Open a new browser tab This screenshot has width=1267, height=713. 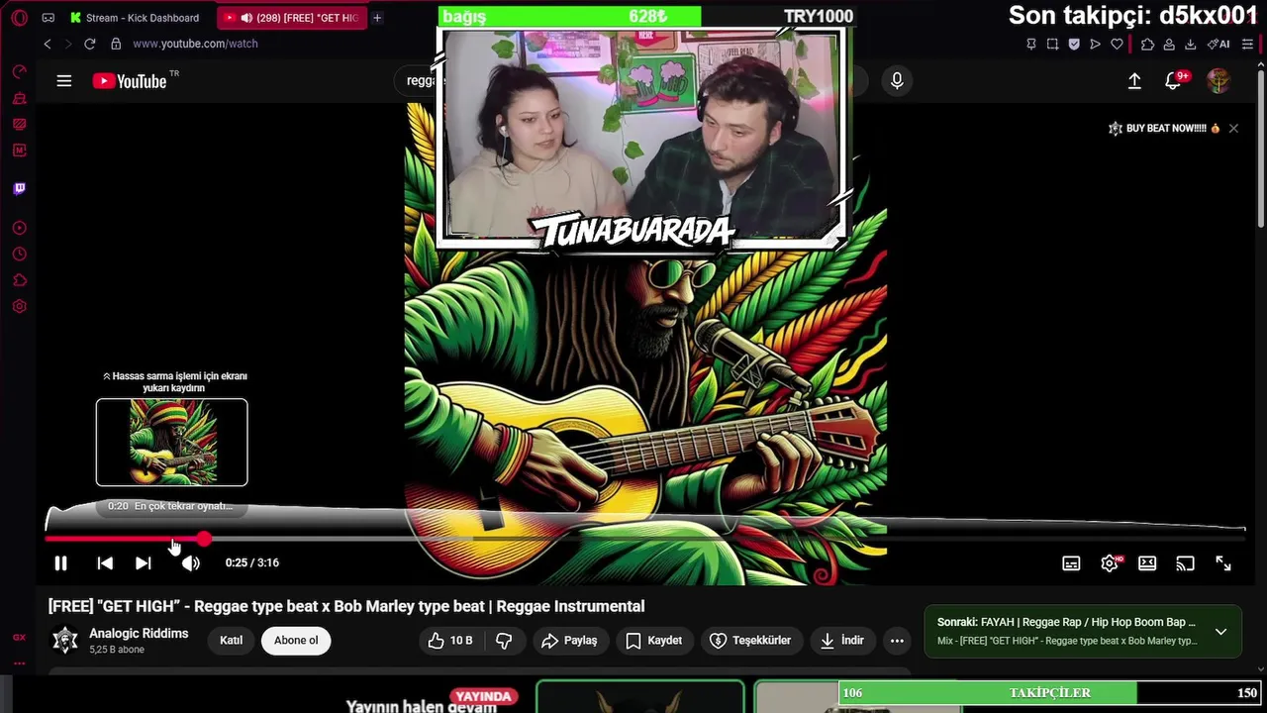pyautogui.click(x=377, y=18)
